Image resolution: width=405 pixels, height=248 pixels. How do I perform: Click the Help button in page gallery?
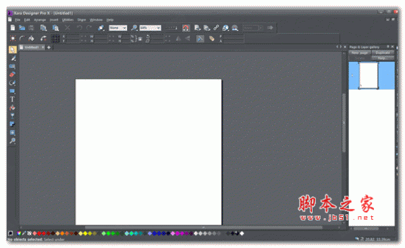(383, 58)
